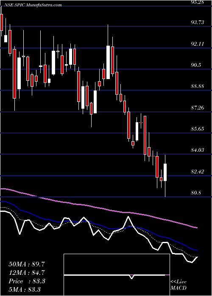This screenshot has height=296, width=212.
Task: Select the 87.26 price axis label
Action: pos(198,107)
